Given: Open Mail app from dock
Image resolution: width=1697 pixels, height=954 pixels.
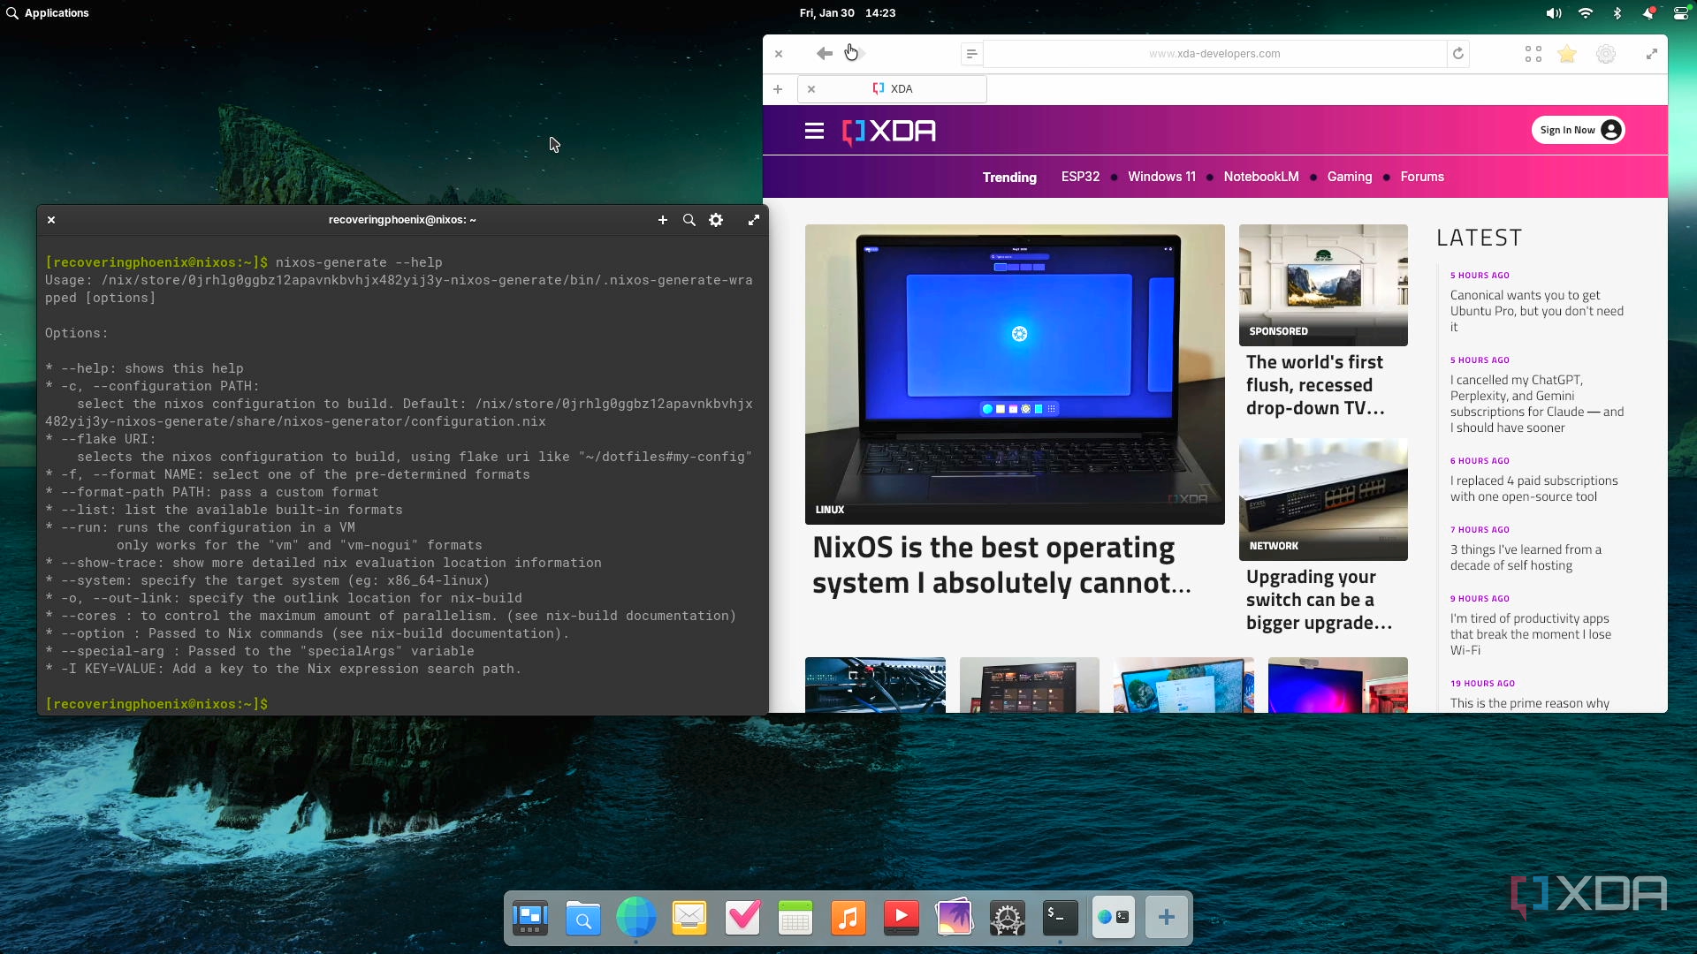Looking at the screenshot, I should (x=689, y=919).
